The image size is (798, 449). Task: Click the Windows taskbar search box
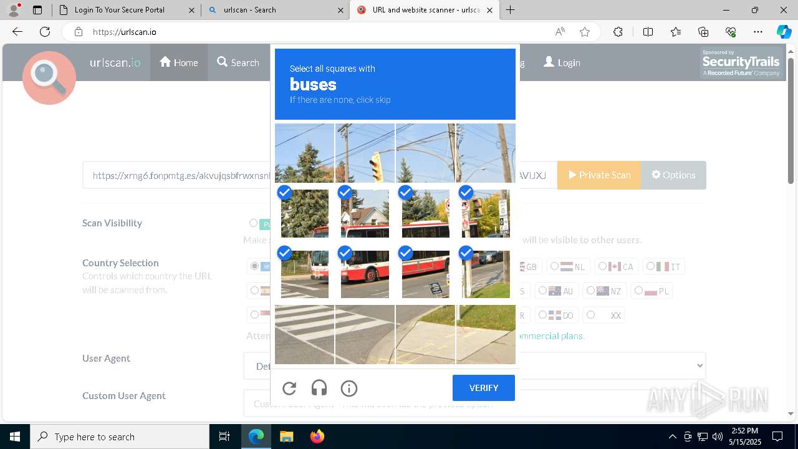coord(120,437)
